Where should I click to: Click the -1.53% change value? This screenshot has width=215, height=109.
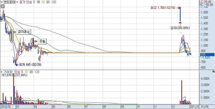click(205, 57)
